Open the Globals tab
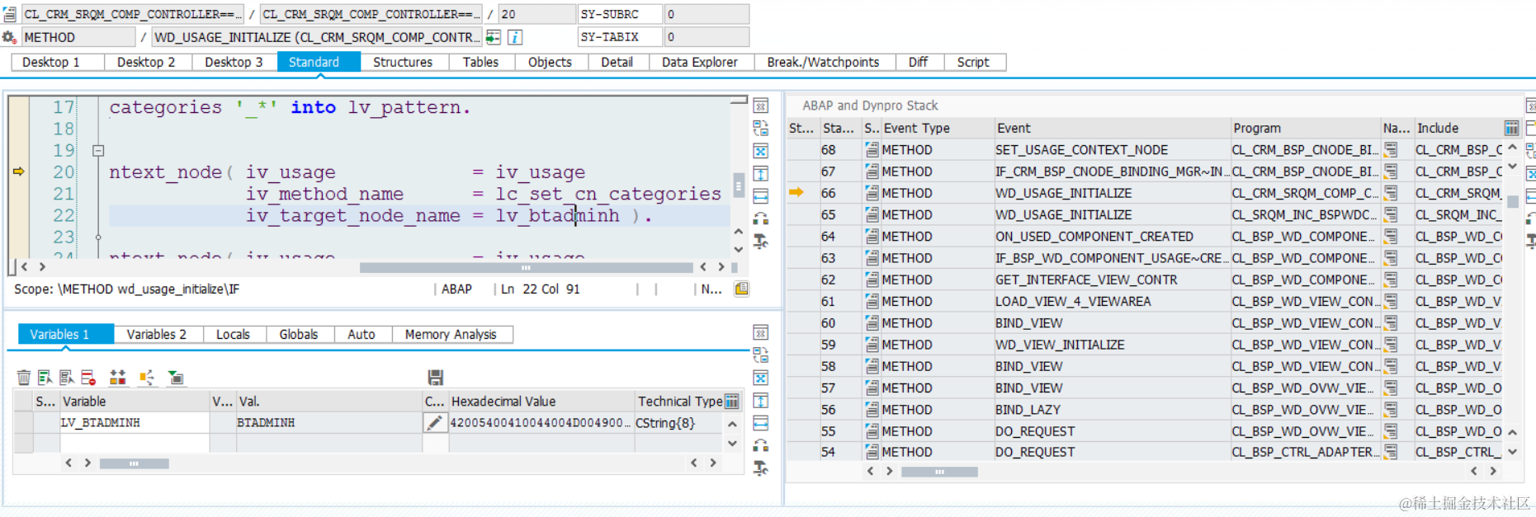Viewport: 1536px width, 517px height. pos(299,334)
